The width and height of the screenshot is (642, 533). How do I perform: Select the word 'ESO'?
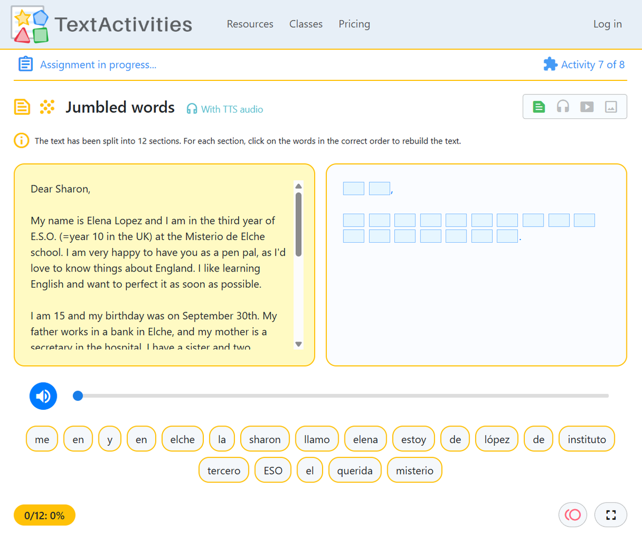[273, 471]
